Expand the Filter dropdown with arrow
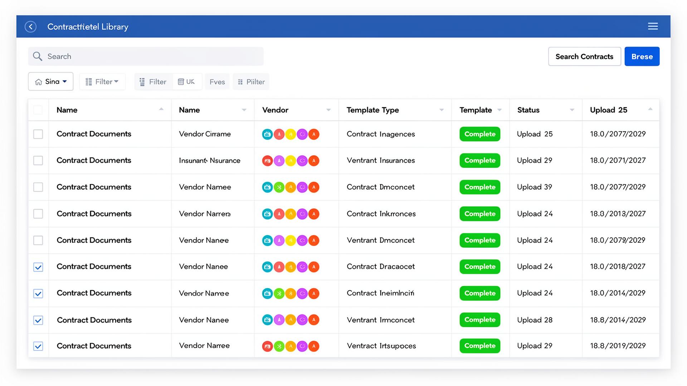Viewport: 687px width, 386px height. (102, 82)
